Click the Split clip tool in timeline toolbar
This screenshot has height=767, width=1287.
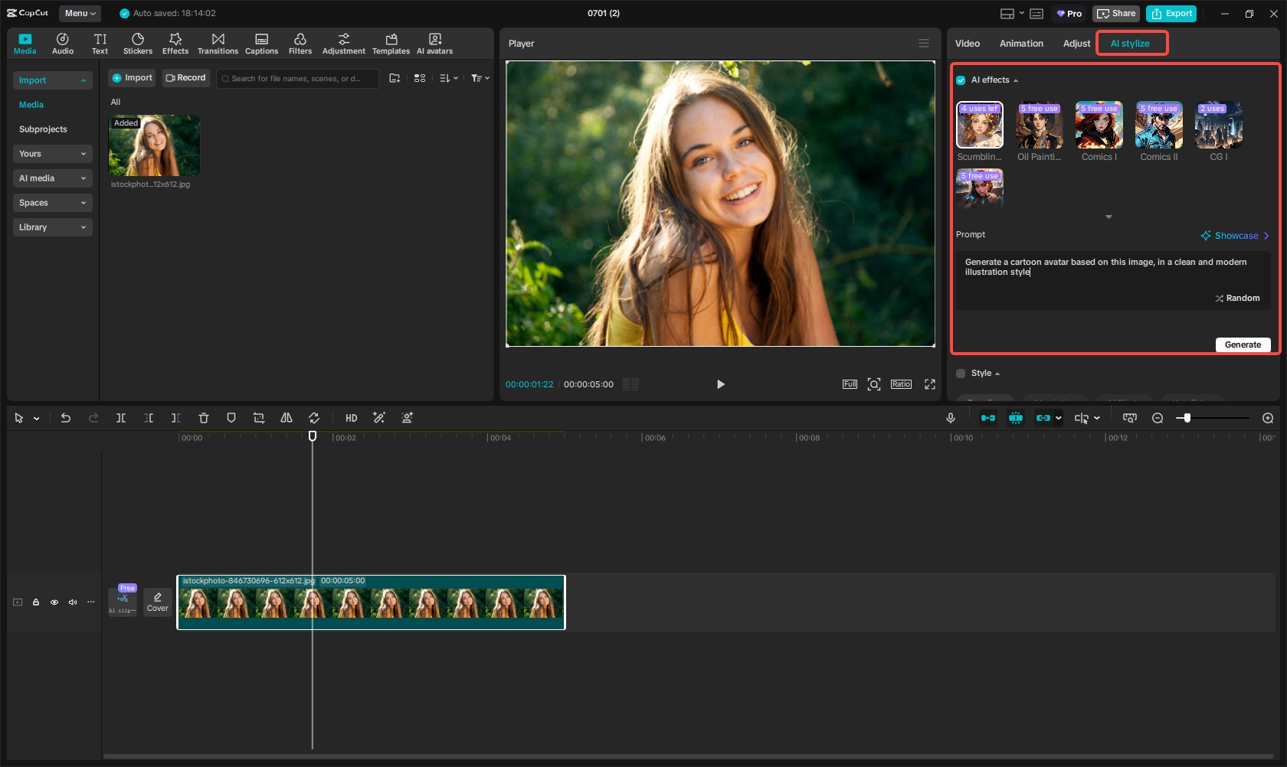click(x=121, y=418)
